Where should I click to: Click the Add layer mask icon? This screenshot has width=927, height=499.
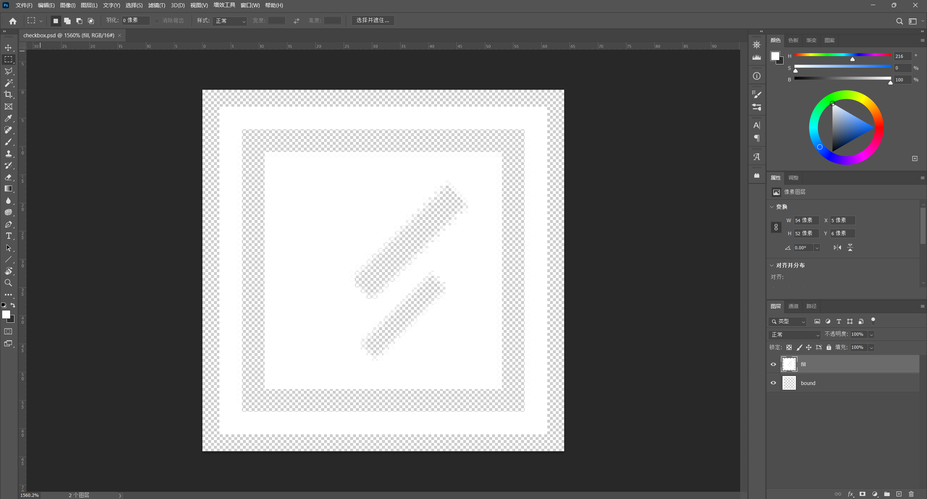863,494
